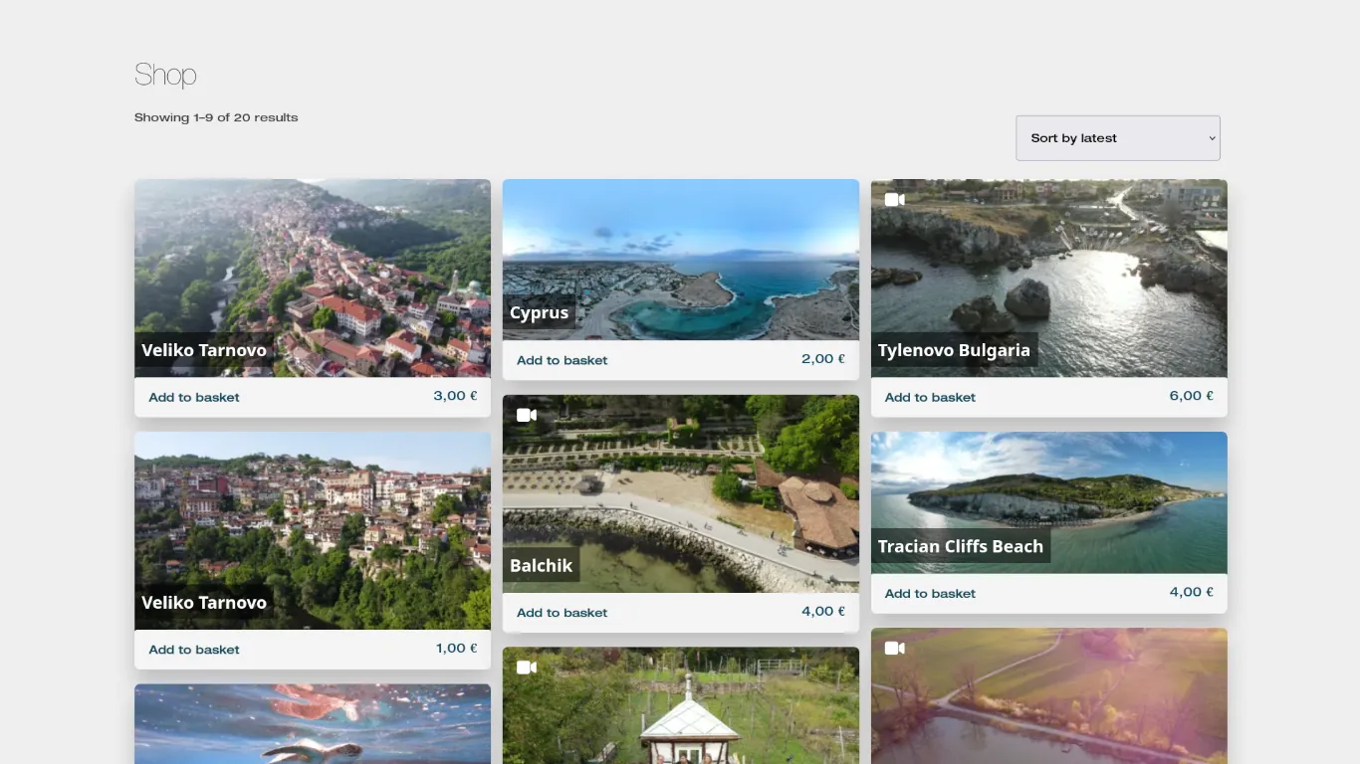
Task: Add Tracian Cliffs Beach to basket
Action: [930, 593]
